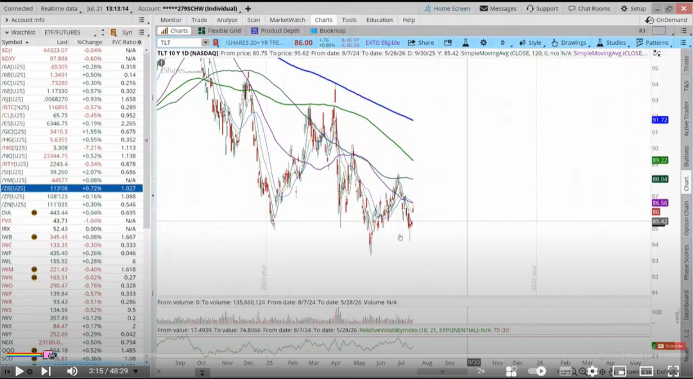Click the TLT symbol input field
The image size is (693, 379).
(180, 42)
